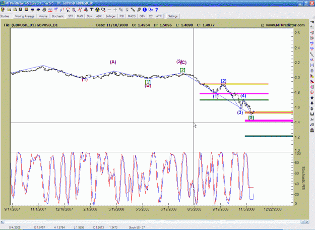Screen dimensions: 315x230
Task: Enable the OBV study
Action: (142, 16)
